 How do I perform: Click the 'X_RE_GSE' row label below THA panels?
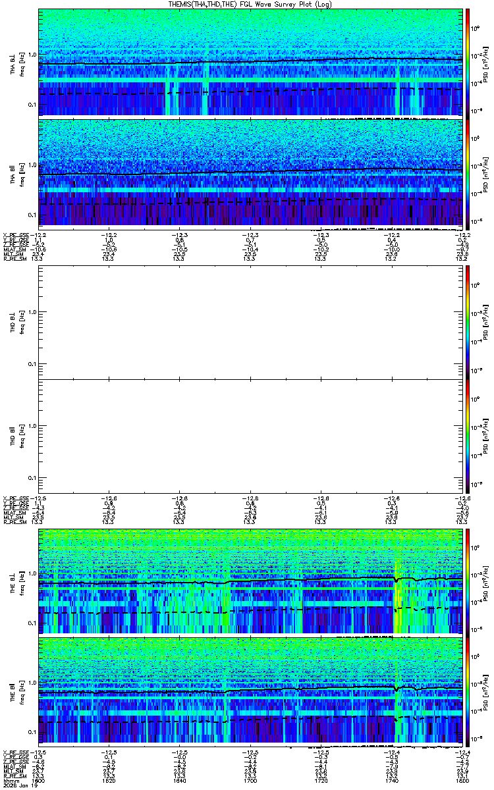click(16, 234)
